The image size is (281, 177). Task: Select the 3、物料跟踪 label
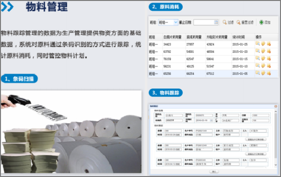click(x=166, y=93)
